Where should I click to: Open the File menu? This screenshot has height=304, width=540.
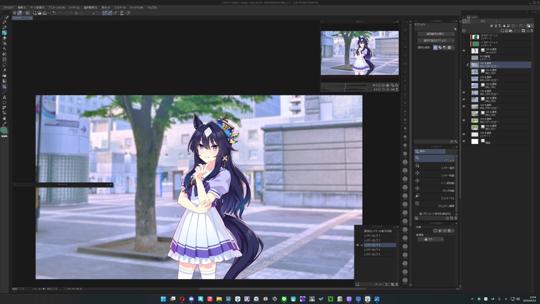point(8,8)
